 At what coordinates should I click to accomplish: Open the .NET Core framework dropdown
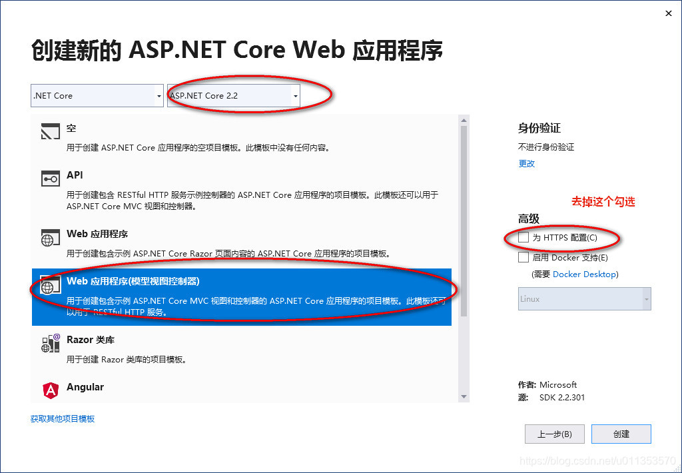click(x=97, y=96)
